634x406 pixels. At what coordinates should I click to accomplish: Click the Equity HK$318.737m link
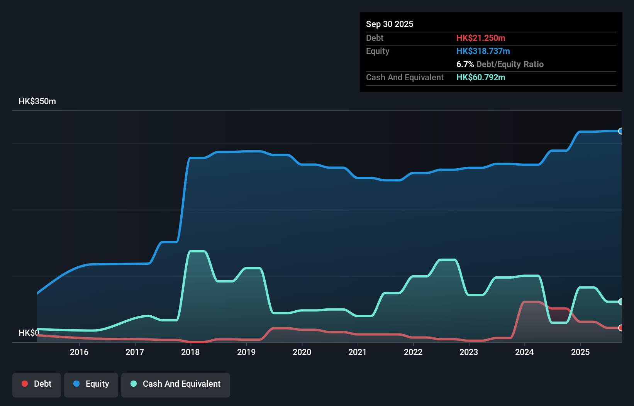[483, 51]
